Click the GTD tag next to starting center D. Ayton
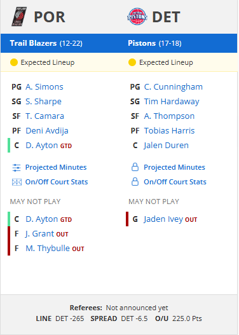239x335 pixels. 66,146
